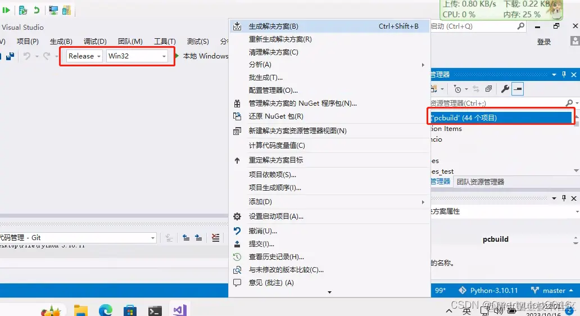Open the 调试(D) menu bar item
The image size is (580, 316).
pyautogui.click(x=95, y=42)
